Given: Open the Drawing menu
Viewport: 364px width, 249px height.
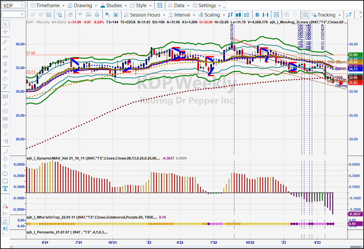Looking at the screenshot, I should [82, 5].
